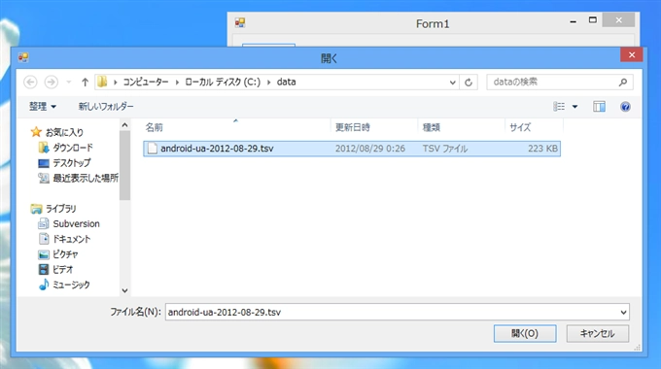661x369 pixels.
Task: Click the ピクチャ library icon
Action: click(x=44, y=254)
